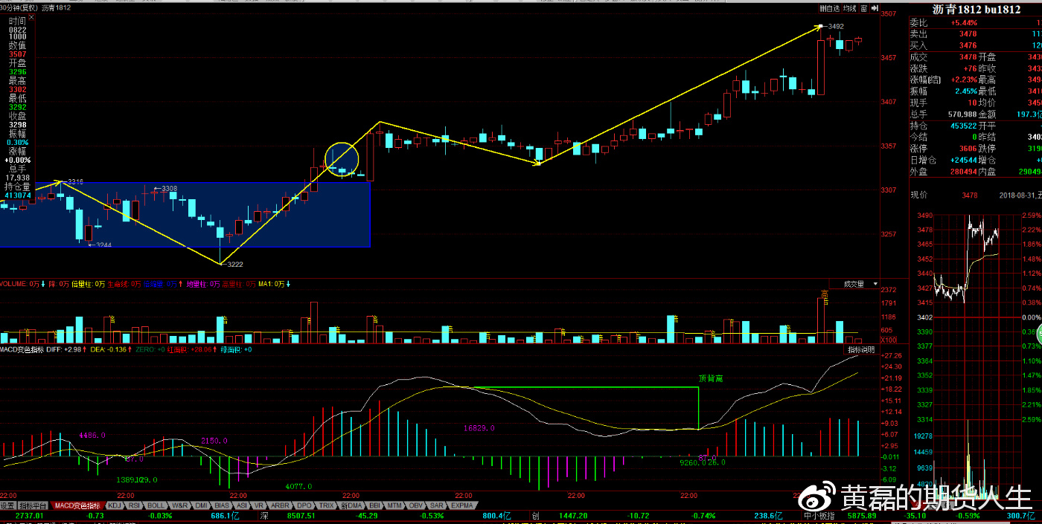Click the 沥青1812 chart title
This screenshot has width=1042, height=524.
57,8
